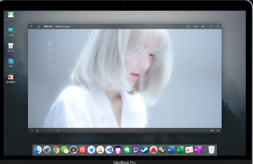253x164 pixels.
Task: Click the share icon in title bar
Action: 203,26
